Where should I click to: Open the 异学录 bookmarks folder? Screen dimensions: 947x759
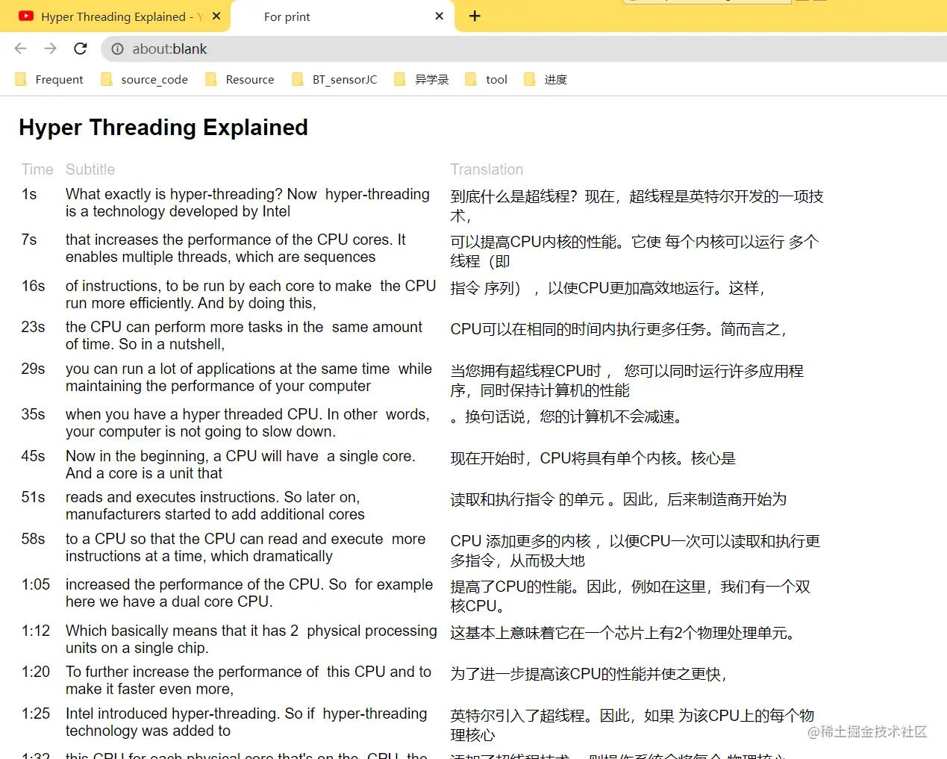click(422, 79)
